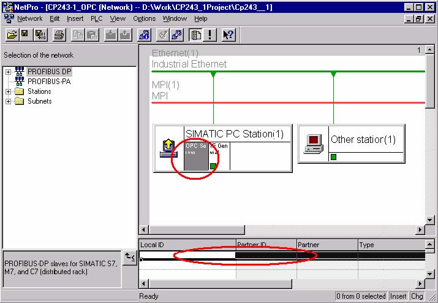Click connection table scroll down arrow

429,274
